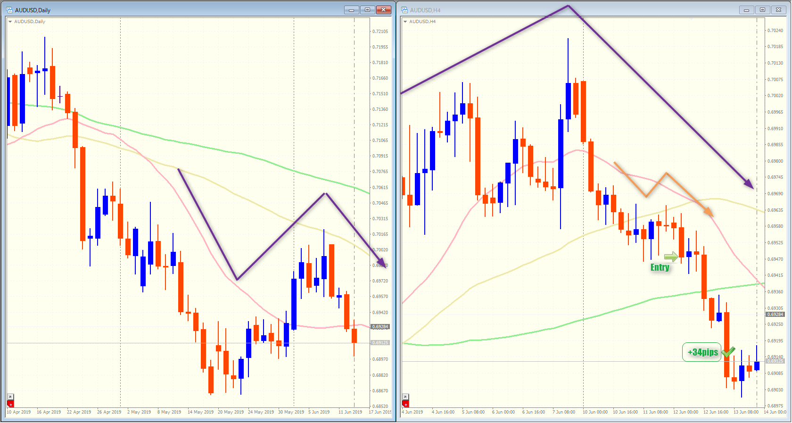Click the Entry text label
This screenshot has height=423, width=792.
660,267
